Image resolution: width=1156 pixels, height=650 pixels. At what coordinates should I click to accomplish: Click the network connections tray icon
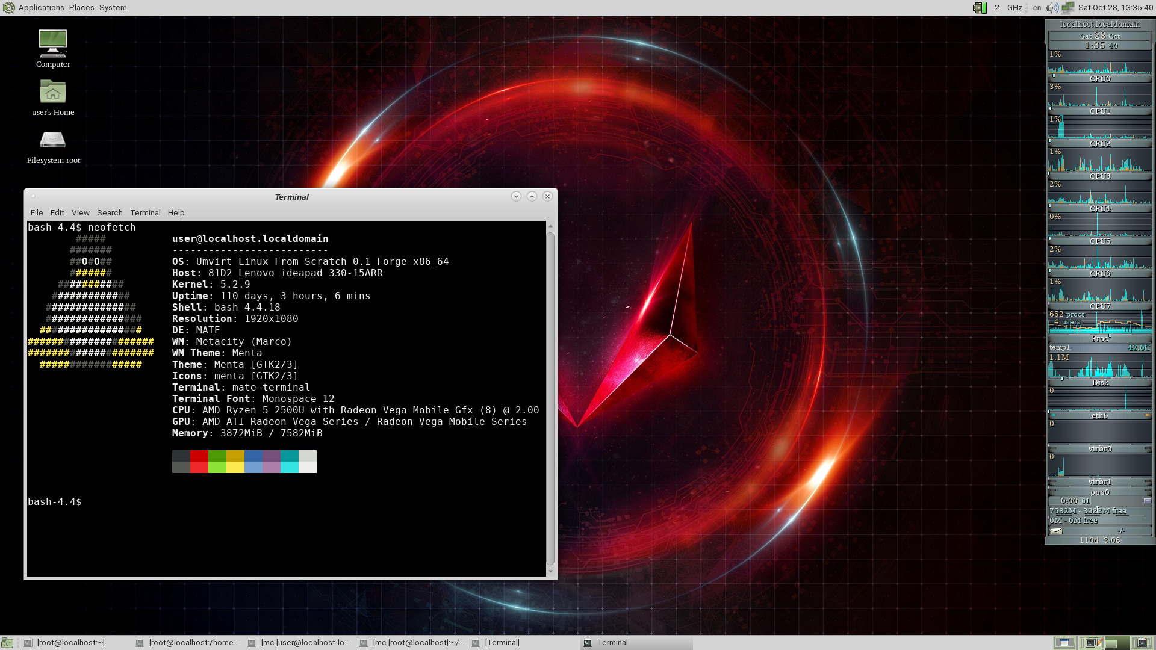click(x=1067, y=8)
